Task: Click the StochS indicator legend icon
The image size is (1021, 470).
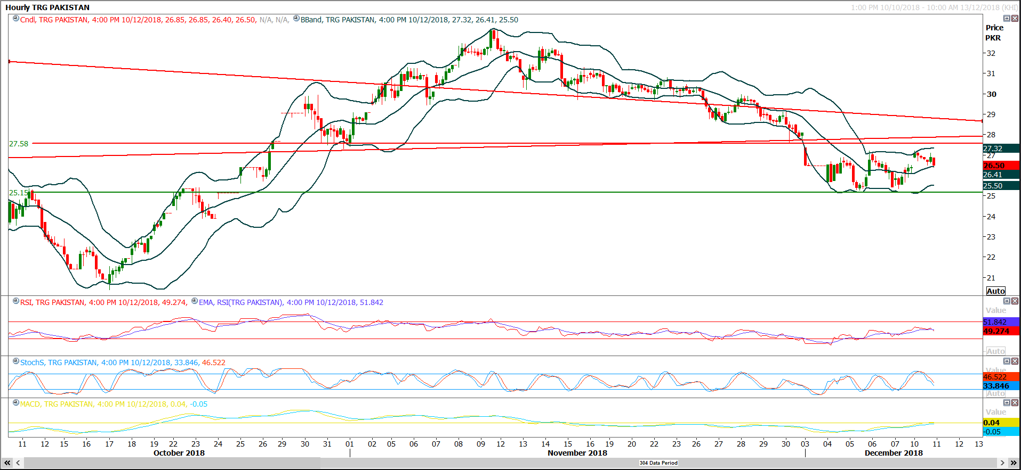Action: click(16, 362)
